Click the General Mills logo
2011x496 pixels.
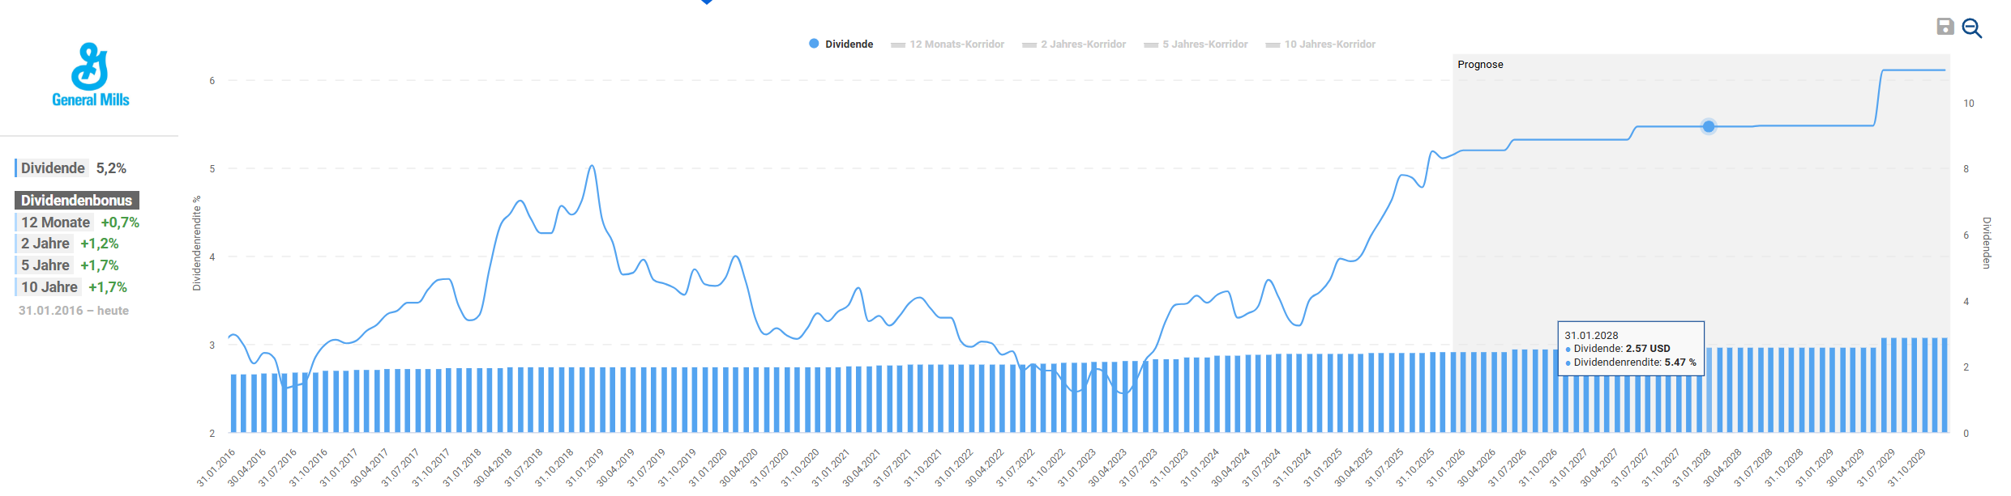[x=90, y=75]
